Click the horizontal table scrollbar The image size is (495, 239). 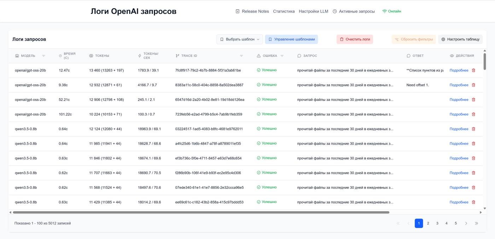tap(201, 213)
